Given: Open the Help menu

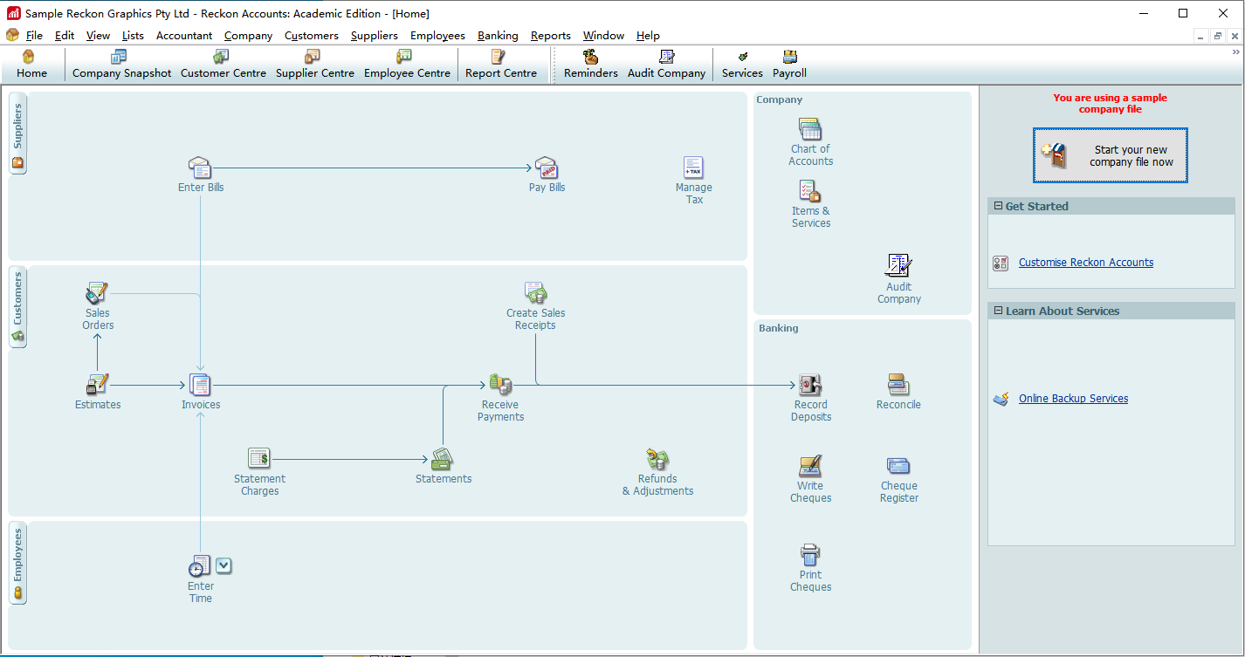Looking at the screenshot, I should 648,36.
